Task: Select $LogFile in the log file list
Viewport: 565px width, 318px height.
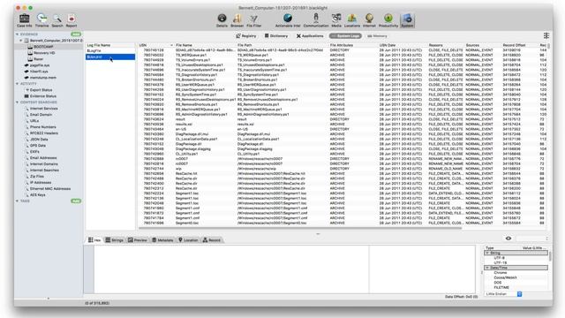Action: [x=110, y=51]
